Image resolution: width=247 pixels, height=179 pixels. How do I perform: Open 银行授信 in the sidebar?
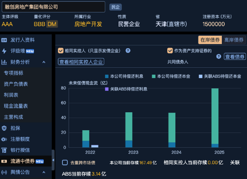20,150
